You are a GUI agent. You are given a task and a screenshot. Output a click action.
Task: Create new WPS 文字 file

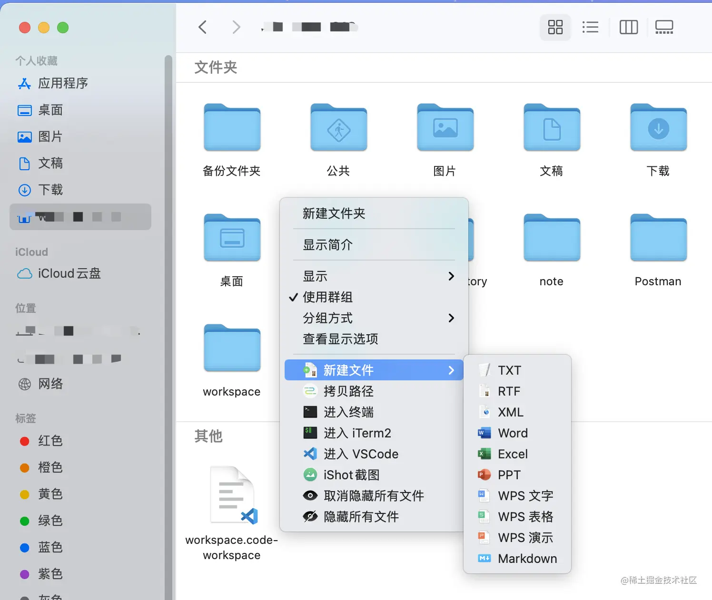[517, 496]
